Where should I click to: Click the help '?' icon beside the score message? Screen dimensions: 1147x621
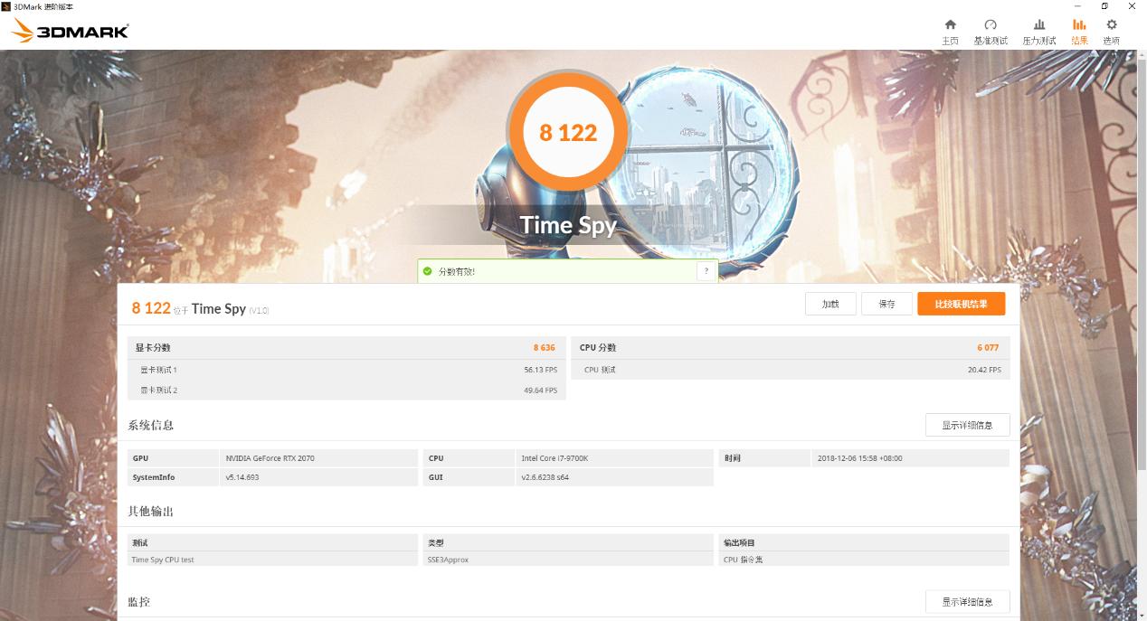coord(706,270)
